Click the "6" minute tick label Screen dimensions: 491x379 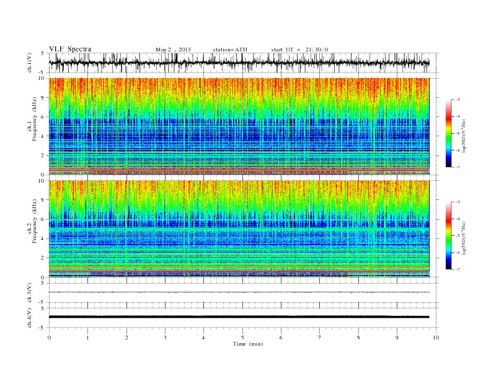point(281,338)
